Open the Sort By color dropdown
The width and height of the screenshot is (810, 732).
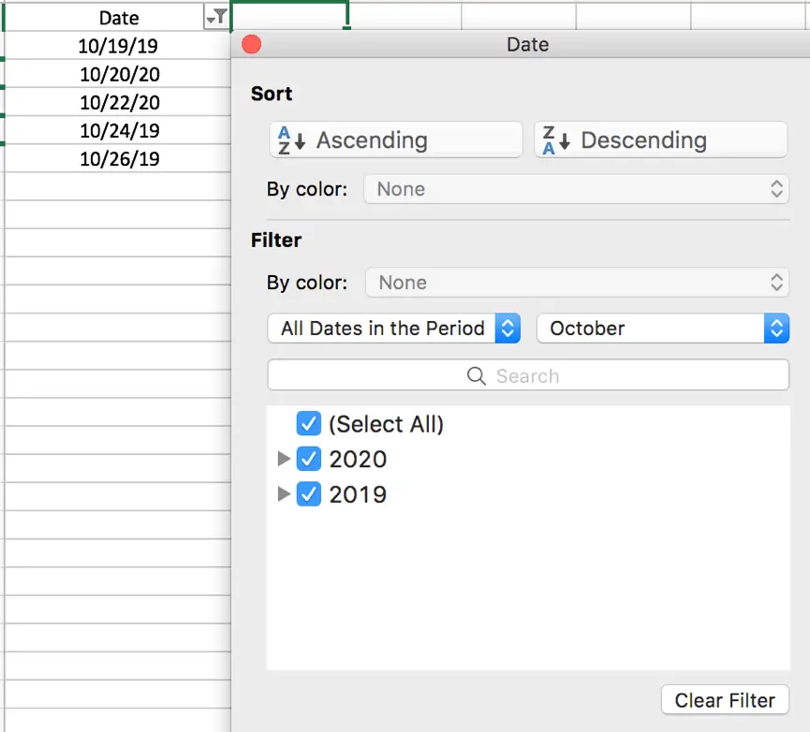(x=576, y=189)
